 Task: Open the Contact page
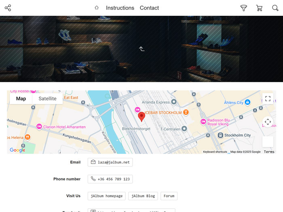[x=149, y=8]
